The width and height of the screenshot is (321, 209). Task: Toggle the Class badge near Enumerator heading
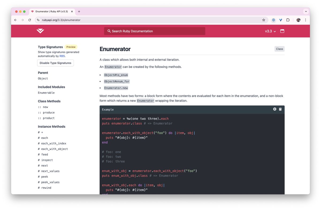(x=279, y=49)
